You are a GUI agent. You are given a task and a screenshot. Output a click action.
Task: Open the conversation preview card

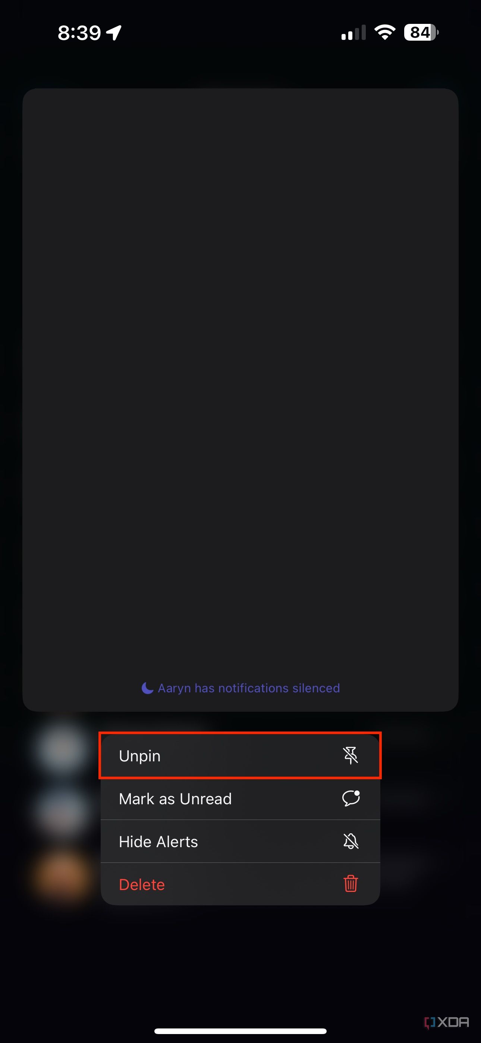[240, 400]
